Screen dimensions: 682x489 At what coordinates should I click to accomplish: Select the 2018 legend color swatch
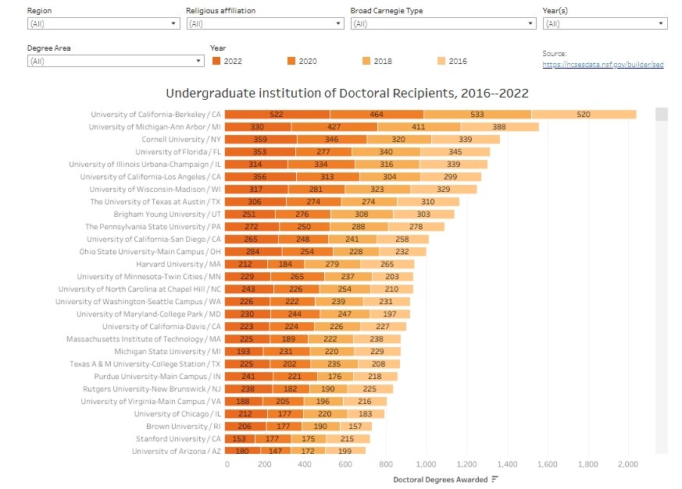tap(366, 61)
